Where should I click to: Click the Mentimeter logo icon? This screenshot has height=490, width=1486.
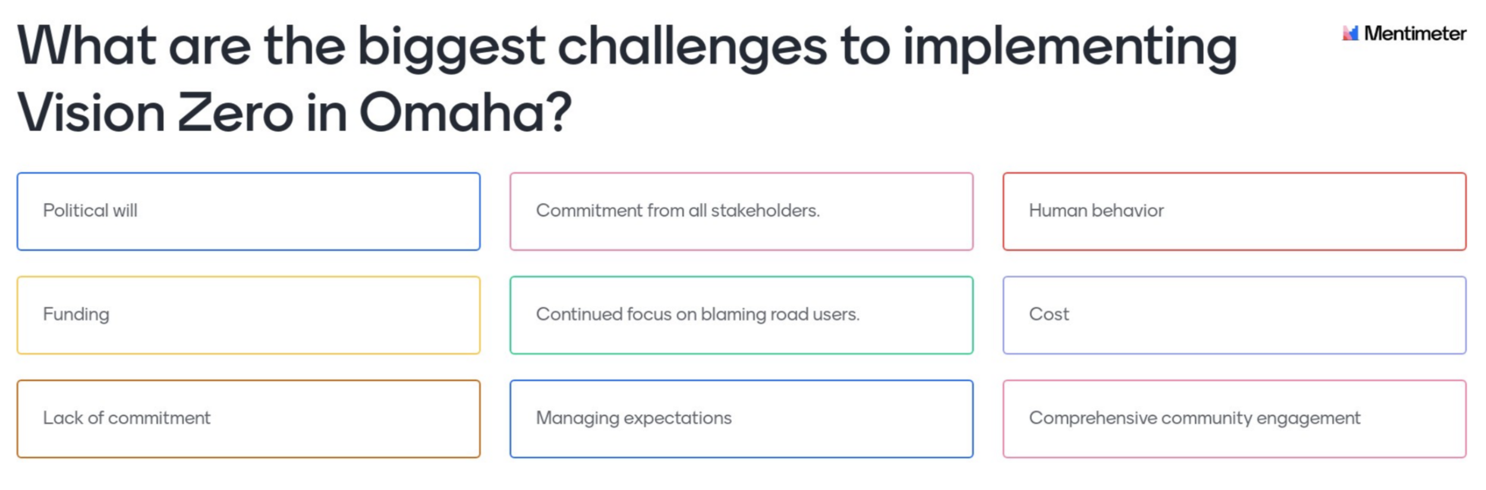click(x=1350, y=33)
